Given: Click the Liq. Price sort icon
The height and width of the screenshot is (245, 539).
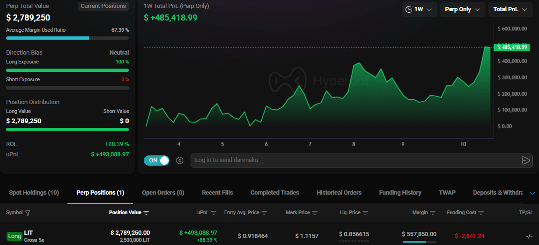Looking at the screenshot, I should (365, 213).
